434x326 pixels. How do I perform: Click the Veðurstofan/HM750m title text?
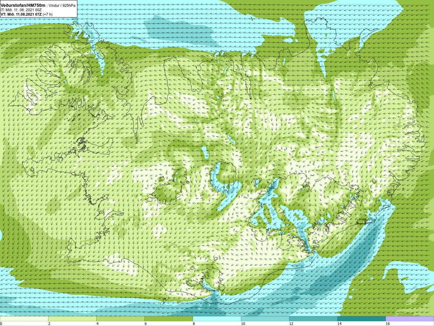point(23,5)
